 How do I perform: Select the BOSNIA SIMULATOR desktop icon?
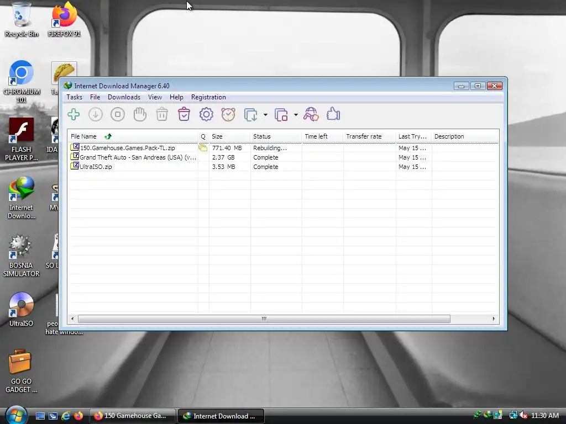22,256
